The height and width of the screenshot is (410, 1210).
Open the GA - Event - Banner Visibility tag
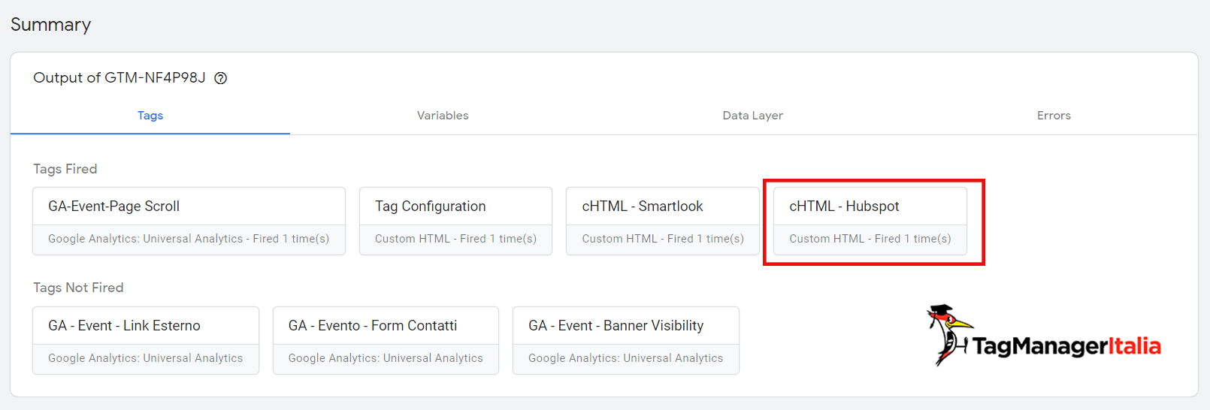point(626,340)
